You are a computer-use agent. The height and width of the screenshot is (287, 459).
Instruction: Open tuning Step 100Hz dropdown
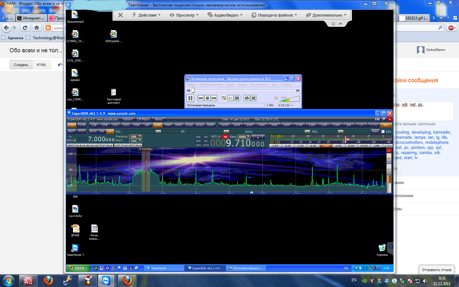(x=244, y=137)
